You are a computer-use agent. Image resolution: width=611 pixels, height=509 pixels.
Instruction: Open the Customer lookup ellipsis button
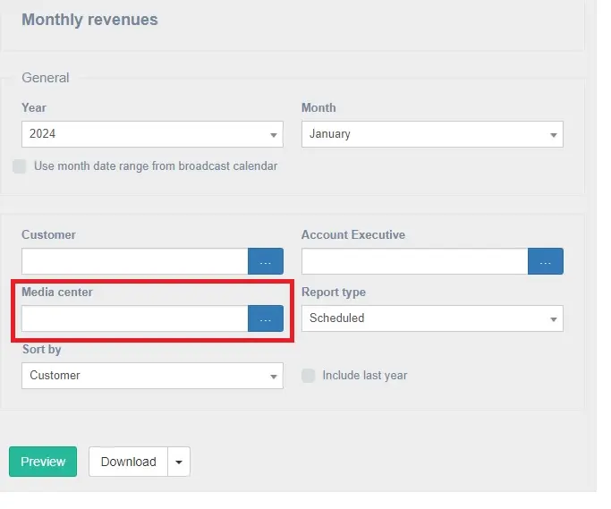pos(265,261)
